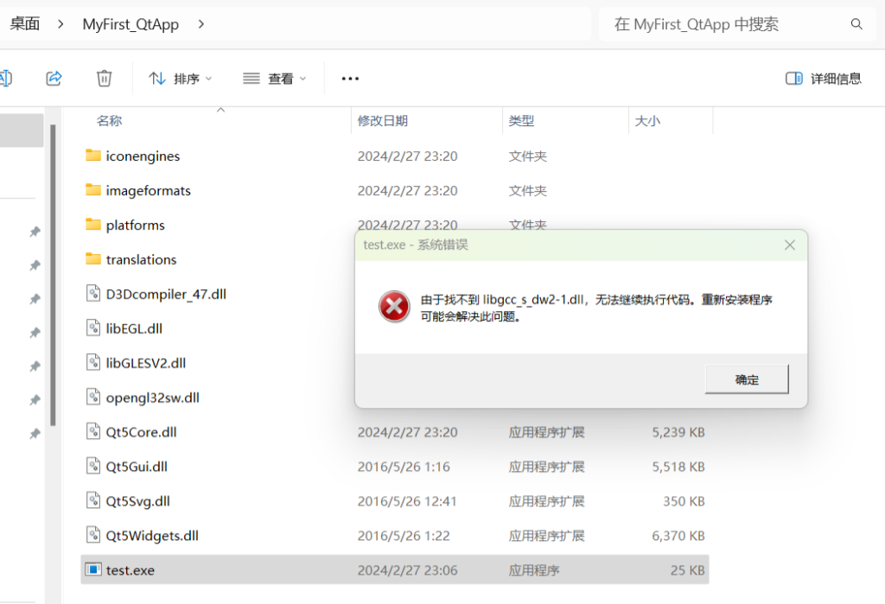
Task: Click the Qt5Core.dll file icon
Action: click(93, 431)
